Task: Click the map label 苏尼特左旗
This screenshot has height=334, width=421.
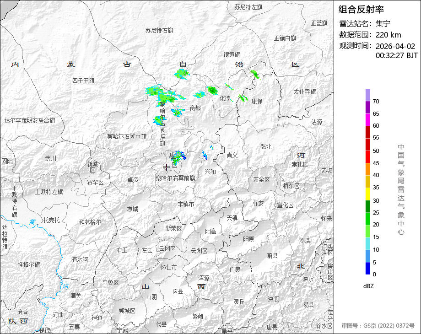Action: click(x=248, y=7)
